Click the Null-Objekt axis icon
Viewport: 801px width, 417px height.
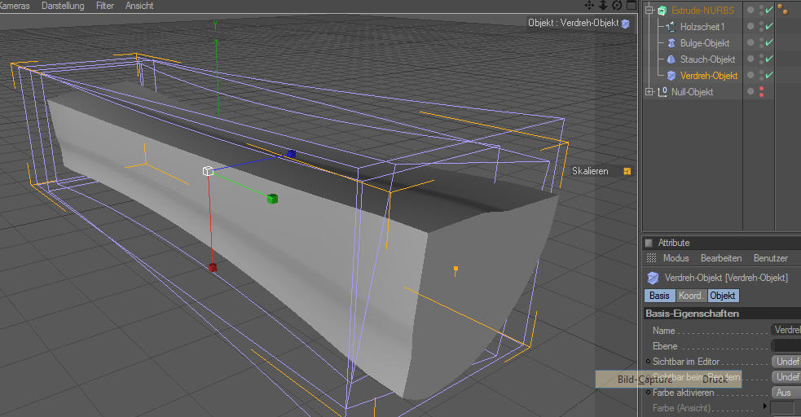[x=662, y=92]
